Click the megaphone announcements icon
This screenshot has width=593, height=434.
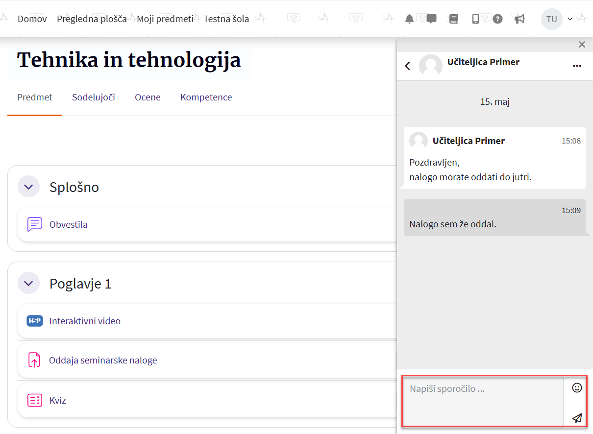(x=520, y=19)
